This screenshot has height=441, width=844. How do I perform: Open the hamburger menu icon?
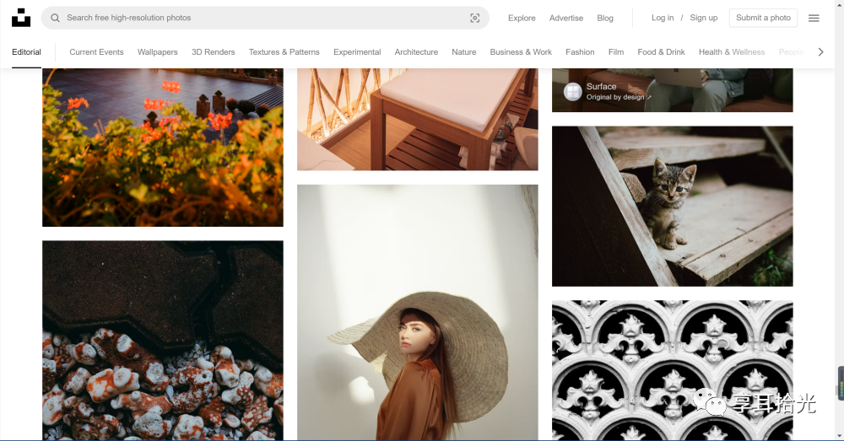tap(814, 18)
